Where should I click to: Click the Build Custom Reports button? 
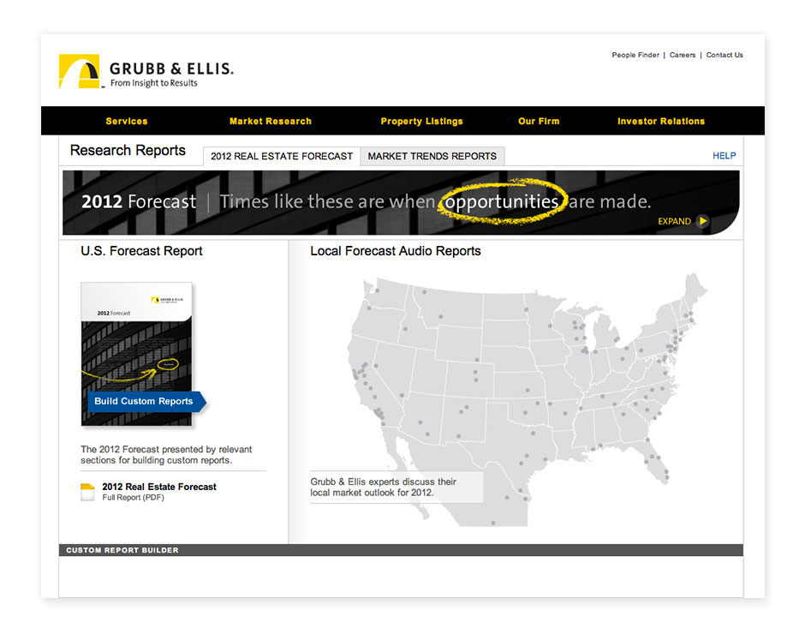146,401
